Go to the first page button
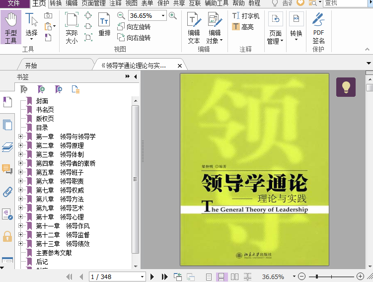 point(70,277)
